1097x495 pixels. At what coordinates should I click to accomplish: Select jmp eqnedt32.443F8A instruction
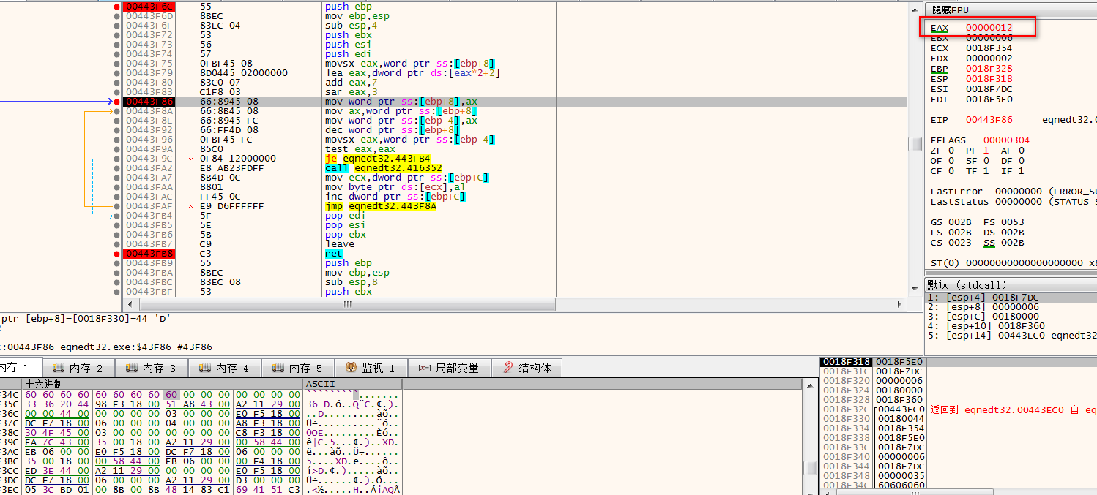(381, 206)
